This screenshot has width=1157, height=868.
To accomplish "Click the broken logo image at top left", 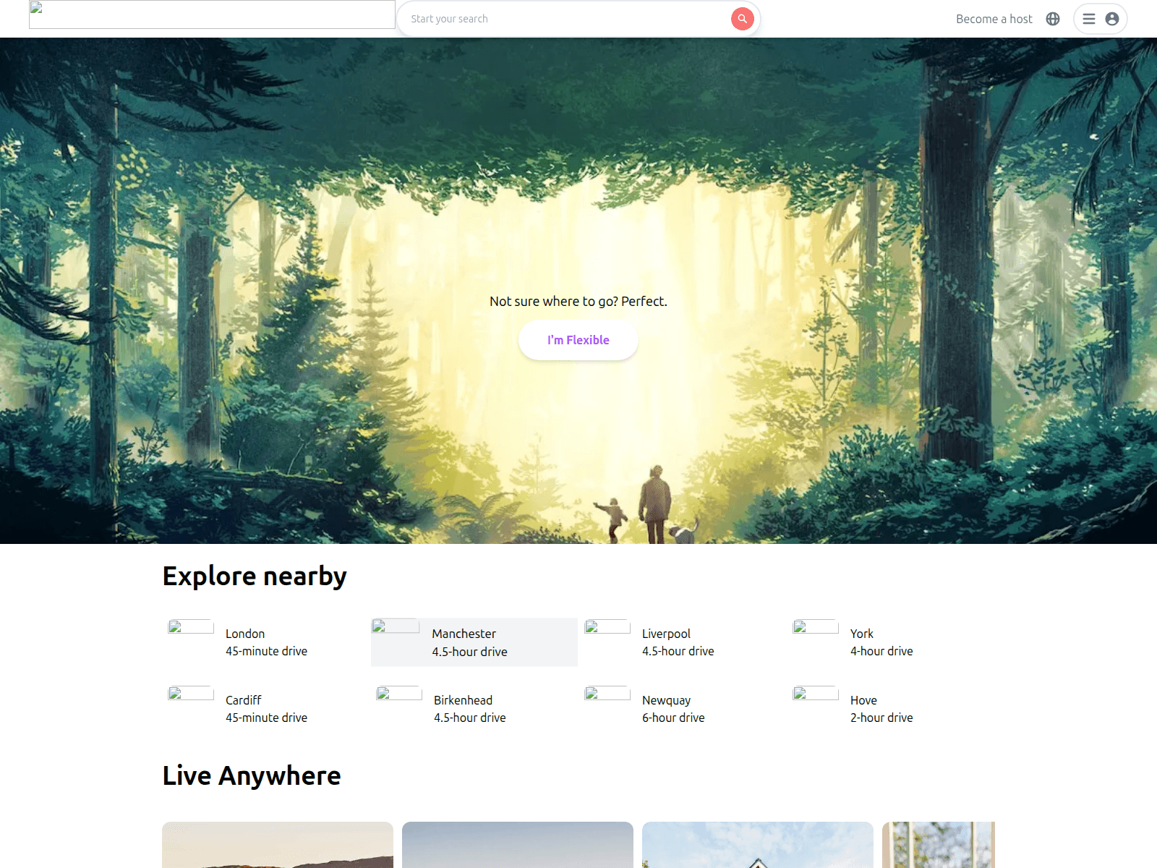I will 212,14.
